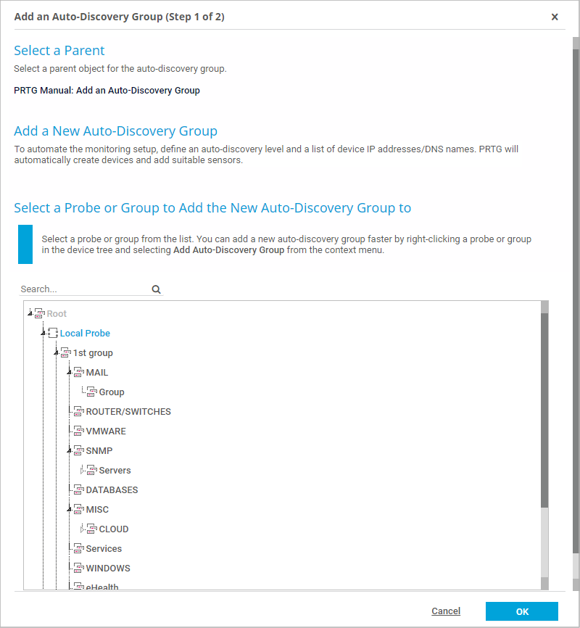Click the Local Probe icon in the tree
Screen dimensions: 580x628
tap(53, 334)
